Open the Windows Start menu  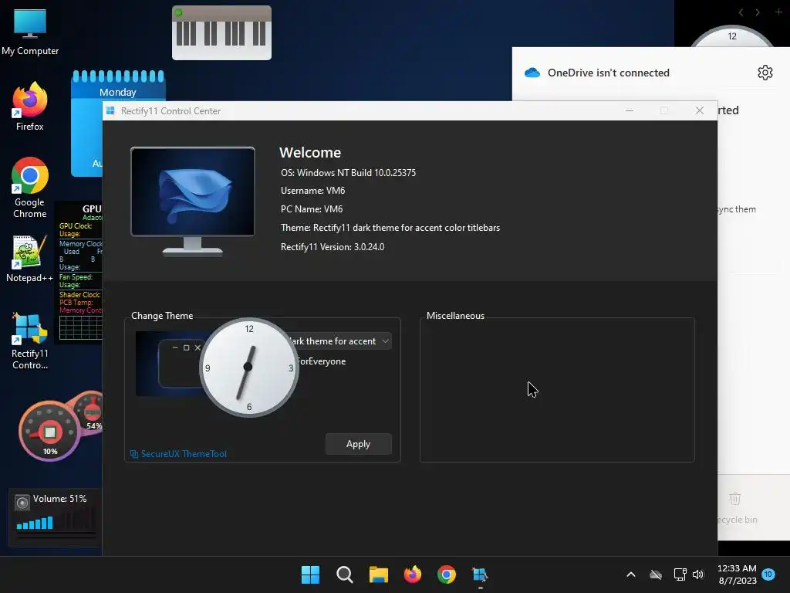(x=310, y=574)
